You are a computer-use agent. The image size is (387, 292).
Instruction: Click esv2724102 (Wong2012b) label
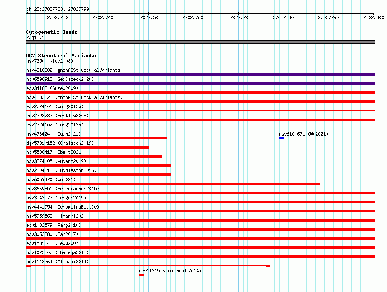click(55, 125)
